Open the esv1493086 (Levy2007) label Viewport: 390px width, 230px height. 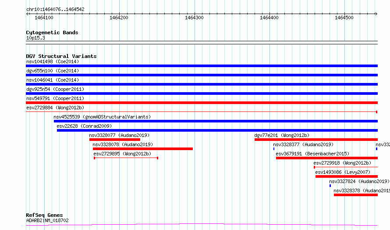tap(343, 172)
